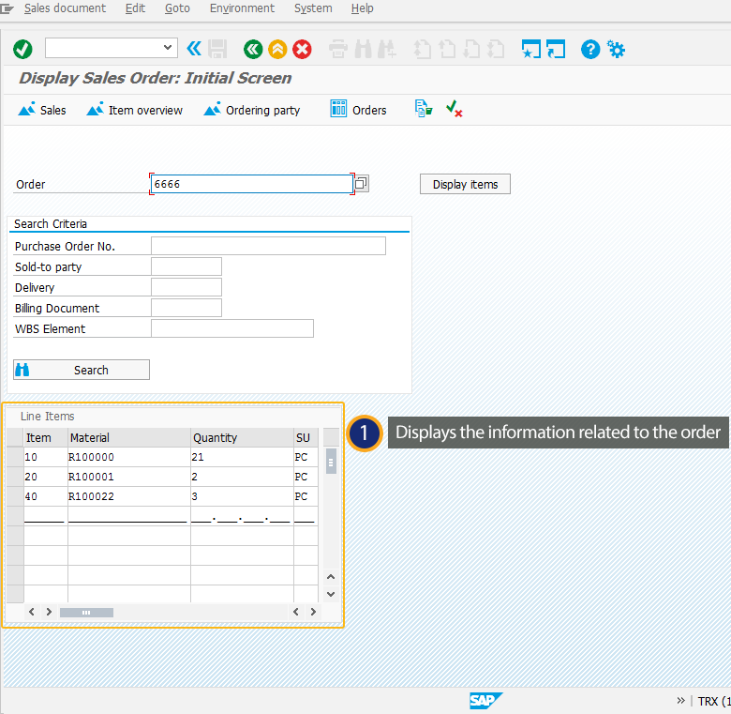Create a new GUI window icon
The height and width of the screenshot is (714, 731).
[531, 49]
